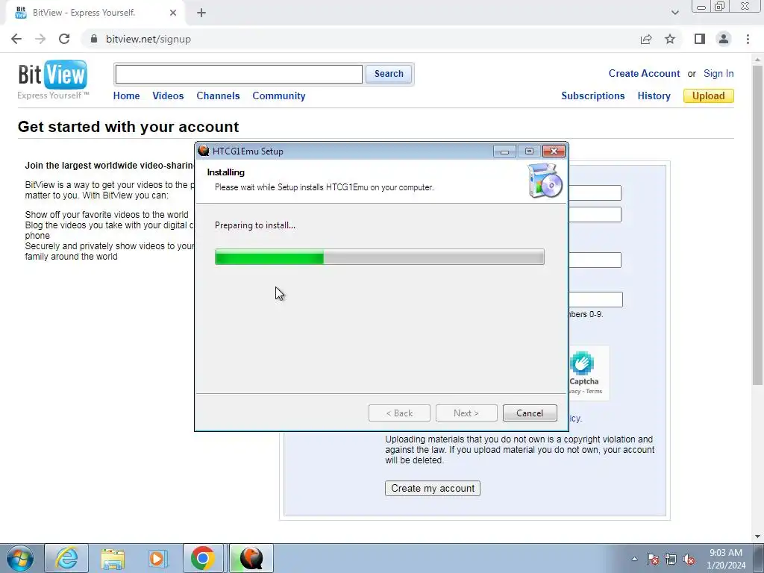Click the BitView search input field
This screenshot has width=764, height=573.
click(x=239, y=74)
